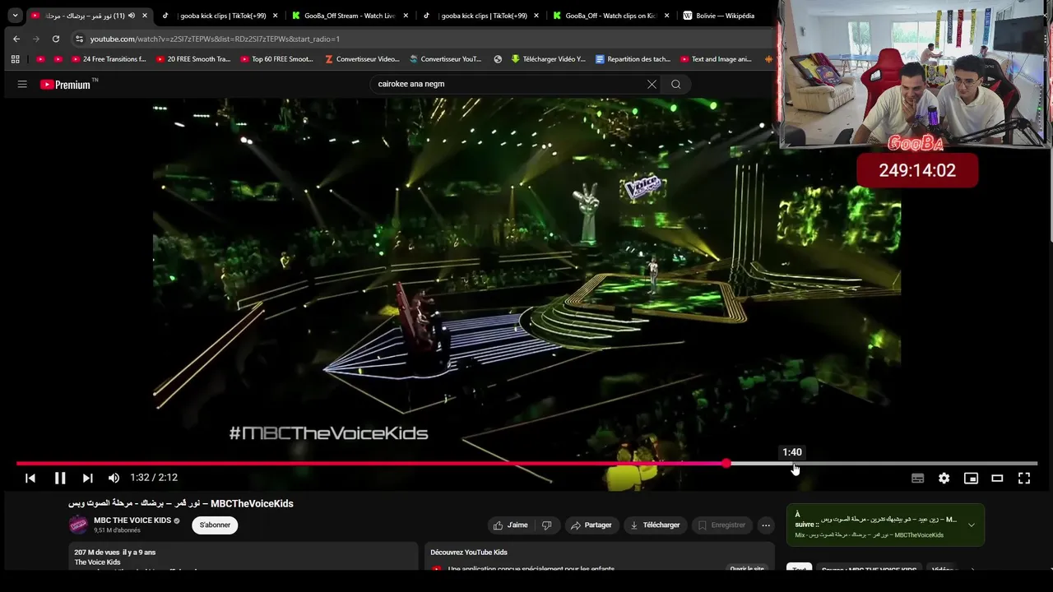Share the video via Partager
This screenshot has height=592, width=1053.
point(591,525)
